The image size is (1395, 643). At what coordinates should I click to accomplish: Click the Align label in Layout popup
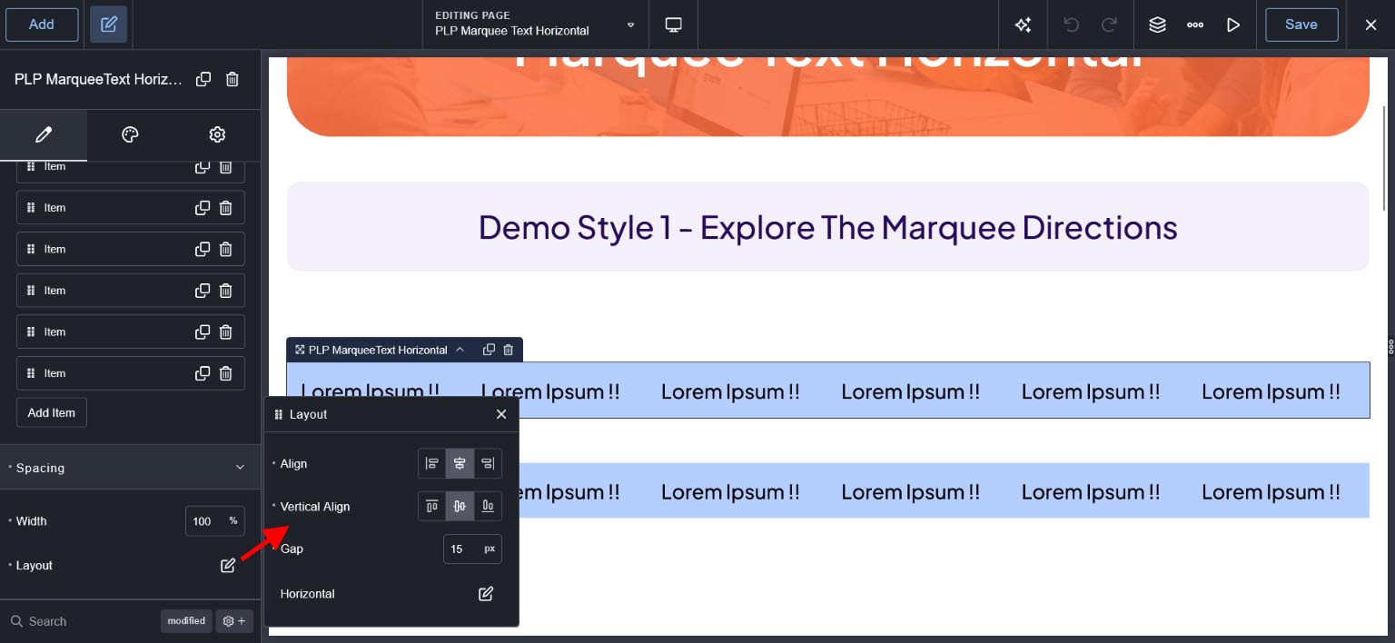(x=293, y=463)
